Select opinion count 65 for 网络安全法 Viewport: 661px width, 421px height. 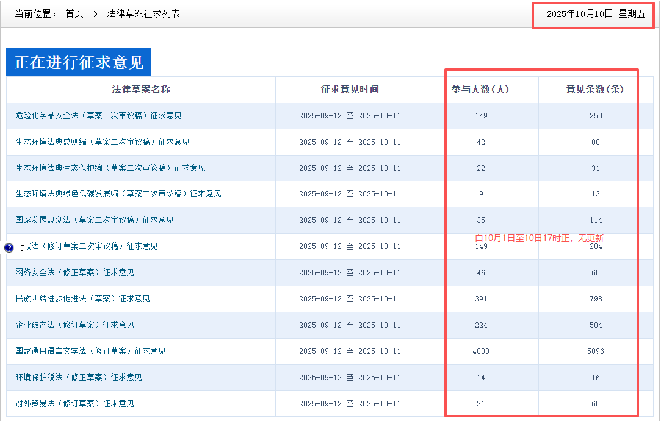596,273
